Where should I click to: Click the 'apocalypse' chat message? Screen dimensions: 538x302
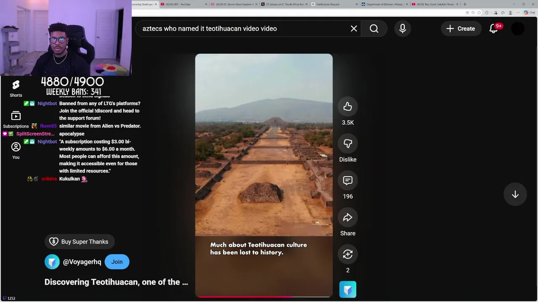(72, 134)
